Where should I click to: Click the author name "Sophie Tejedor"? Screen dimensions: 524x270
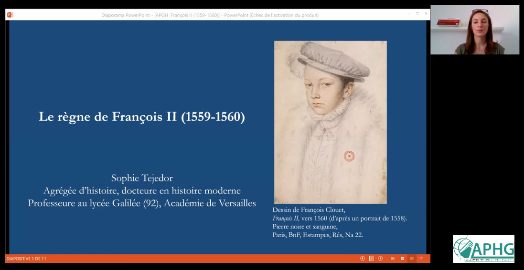click(142, 178)
